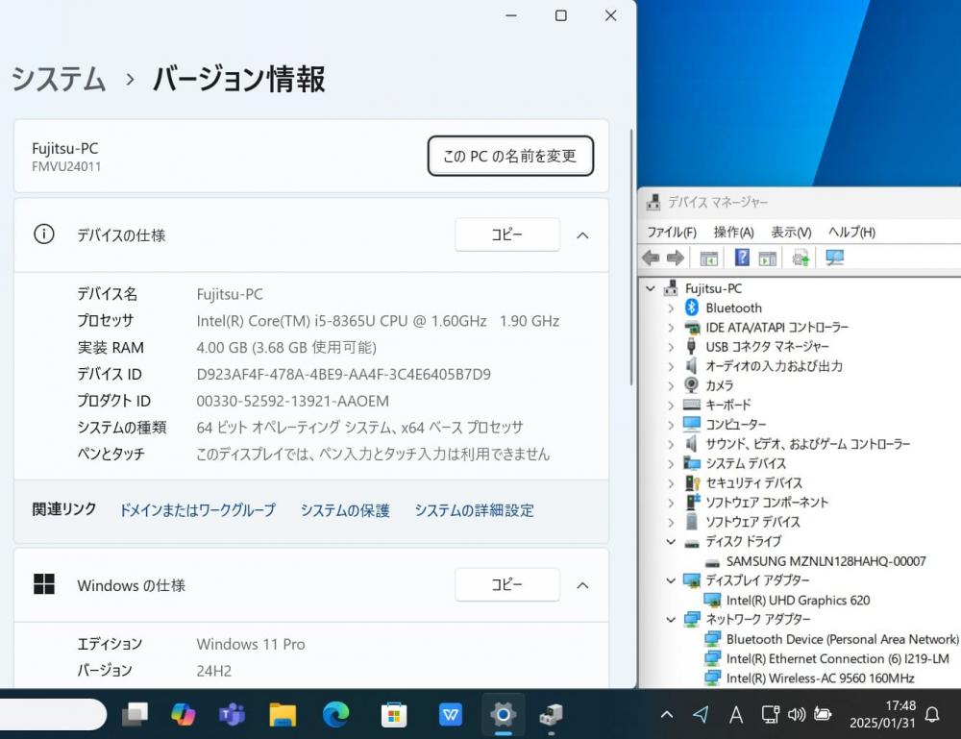Select SAMSUNG MZNLN128HAHQ-00007 disk drive
This screenshot has width=961, height=739.
point(825,561)
